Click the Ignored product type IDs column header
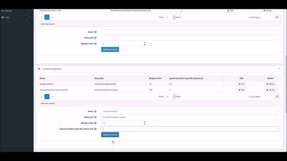287x161 pixels. [x=186, y=78]
